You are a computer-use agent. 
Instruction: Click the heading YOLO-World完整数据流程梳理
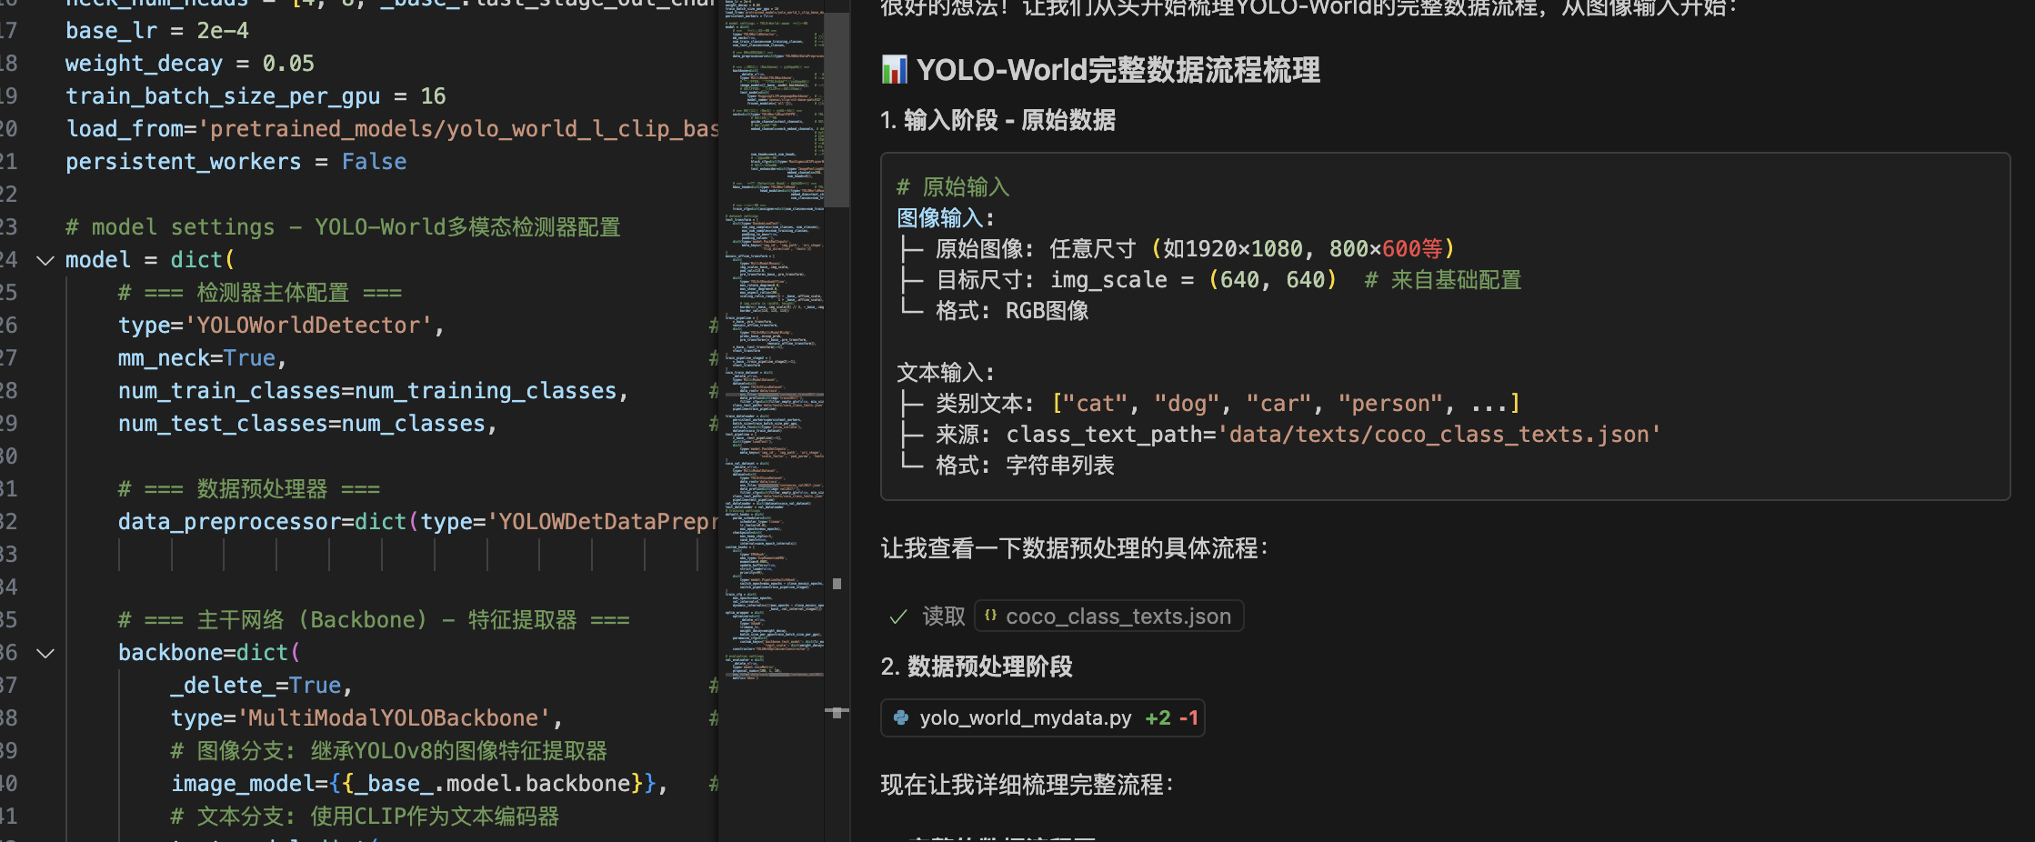point(1118,69)
